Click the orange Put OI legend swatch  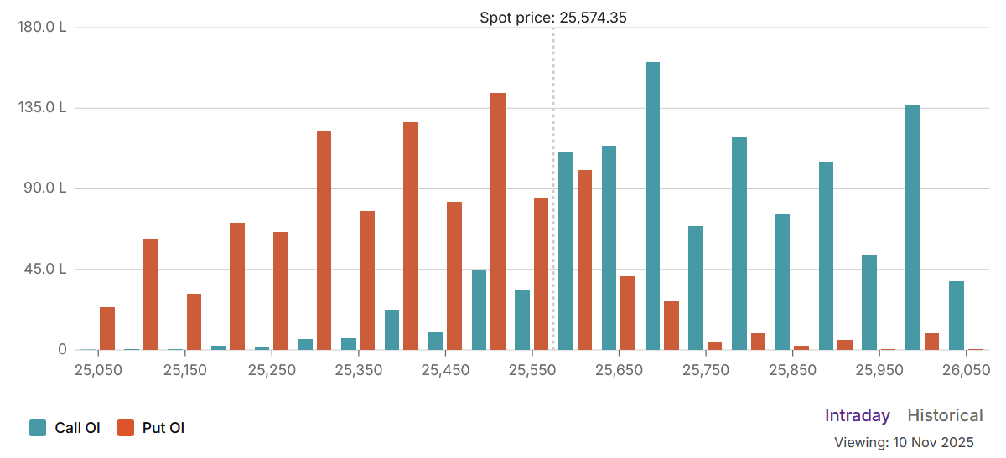point(126,428)
